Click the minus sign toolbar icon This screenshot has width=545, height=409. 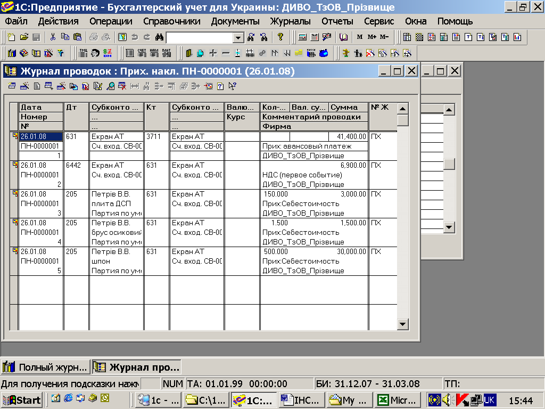tap(226, 53)
